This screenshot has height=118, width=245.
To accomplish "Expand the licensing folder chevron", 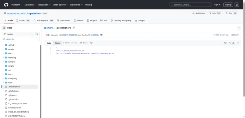I will (x=3, y=58).
